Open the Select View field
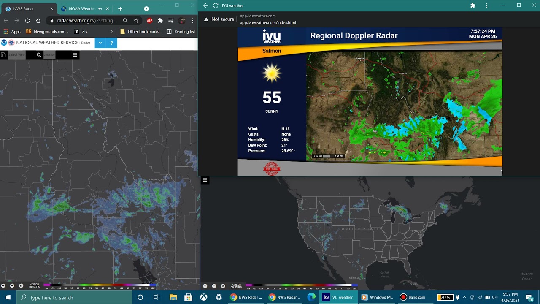 16,55
